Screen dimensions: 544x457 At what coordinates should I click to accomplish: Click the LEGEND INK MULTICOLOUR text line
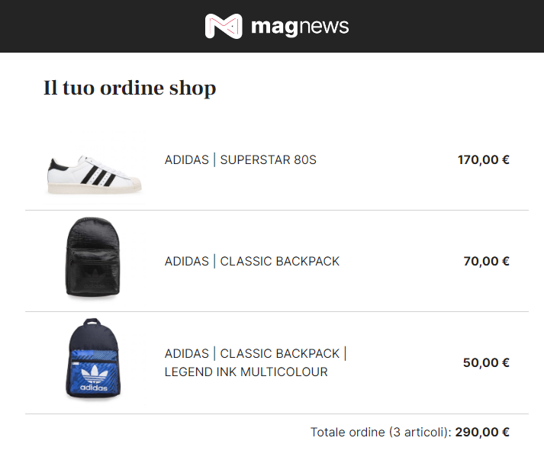[246, 372]
